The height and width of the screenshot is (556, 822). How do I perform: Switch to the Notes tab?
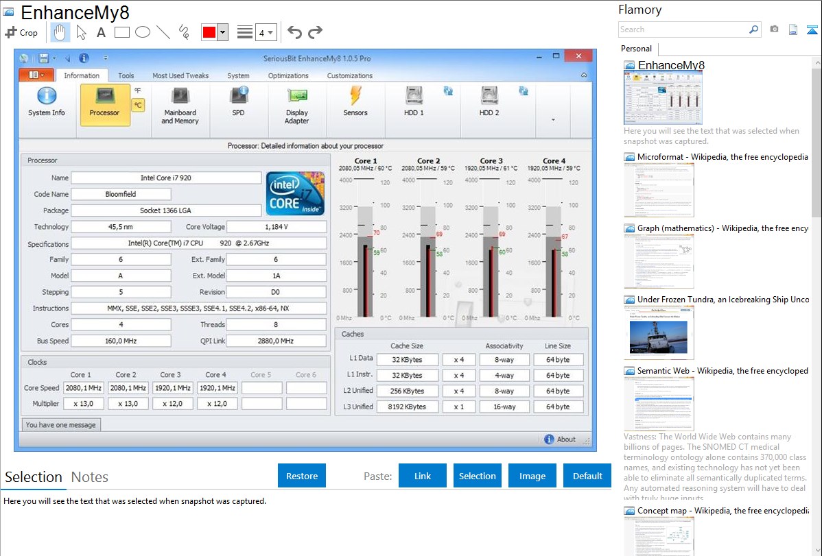(x=90, y=477)
